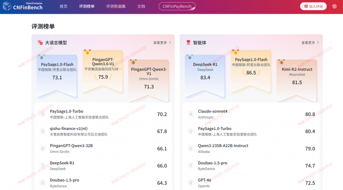
Task: Click the 加入评测 button
Action: [313, 6]
